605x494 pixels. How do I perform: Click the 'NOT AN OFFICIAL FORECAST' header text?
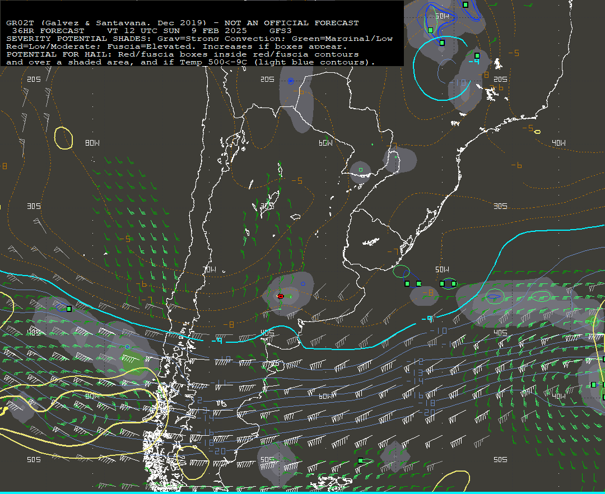click(x=292, y=23)
